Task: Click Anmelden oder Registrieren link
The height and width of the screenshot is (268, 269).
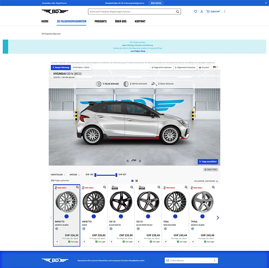Action: tap(54, 3)
